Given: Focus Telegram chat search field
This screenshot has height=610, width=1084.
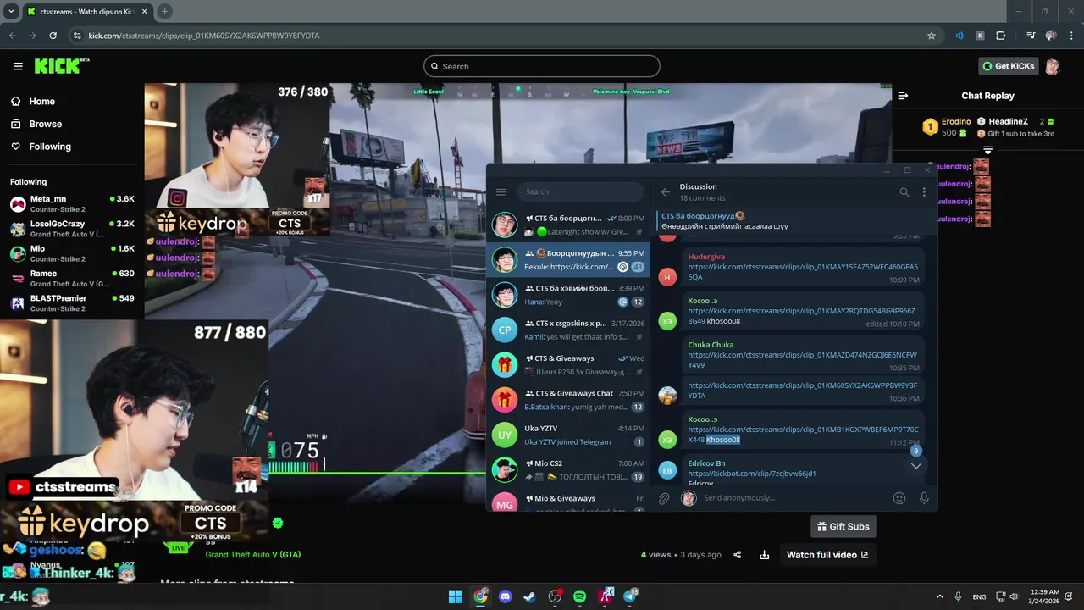Looking at the screenshot, I should click(x=581, y=192).
